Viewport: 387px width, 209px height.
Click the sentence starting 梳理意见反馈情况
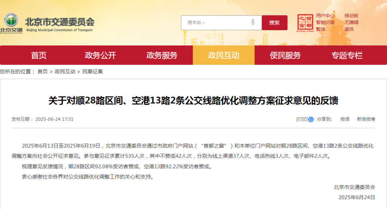pos(117,167)
